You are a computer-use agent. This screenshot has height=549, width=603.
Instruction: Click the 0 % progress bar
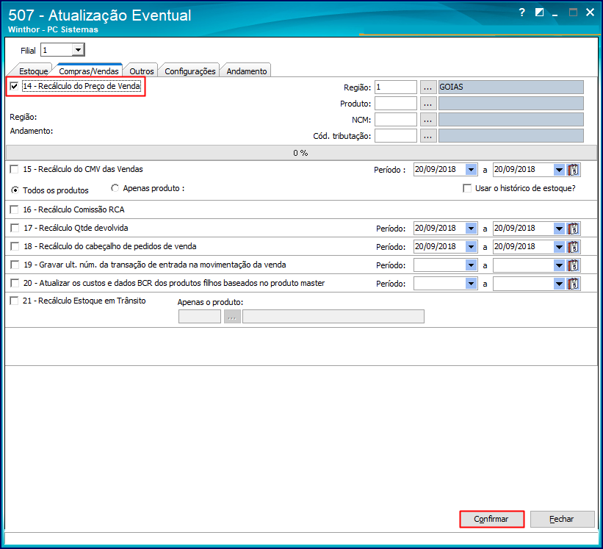pyautogui.click(x=300, y=153)
